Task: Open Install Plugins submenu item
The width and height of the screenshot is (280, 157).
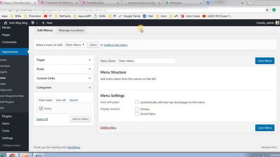Action: (x=7, y=102)
